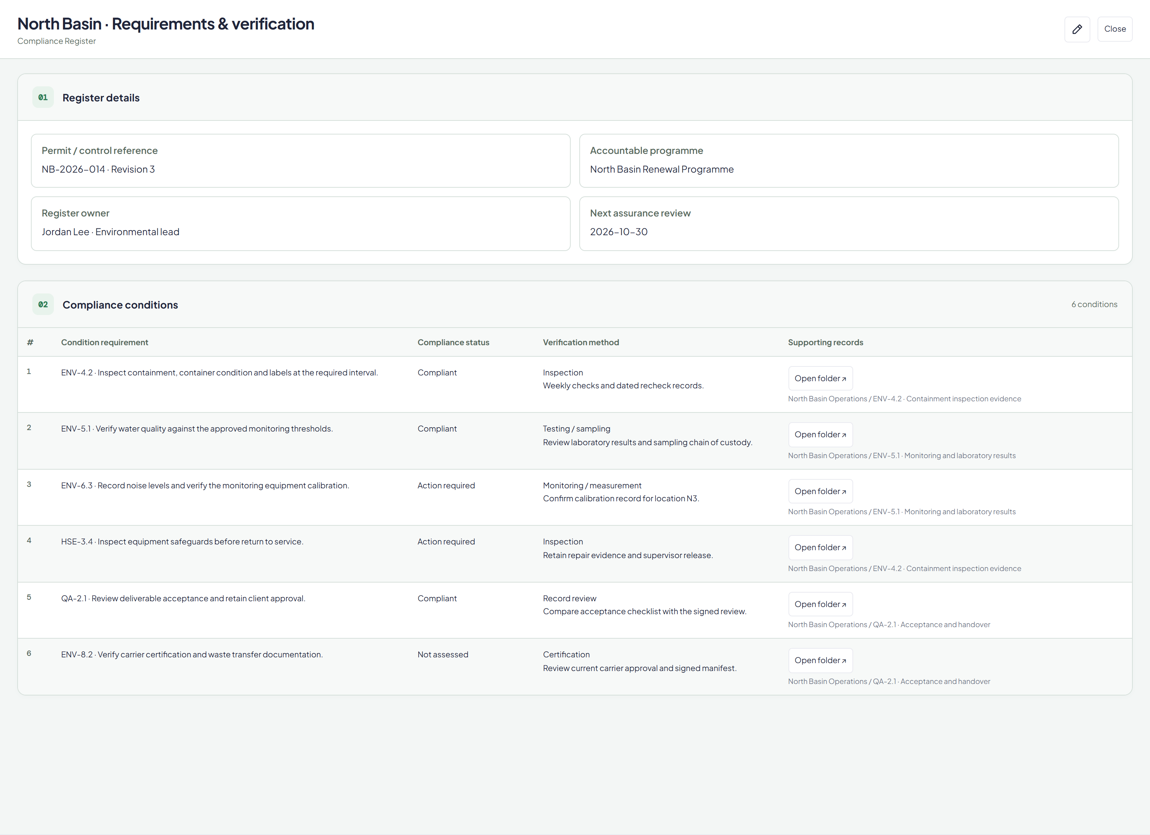Click the 'Compliance Register' subtitle
The image size is (1150, 835).
pyautogui.click(x=56, y=41)
